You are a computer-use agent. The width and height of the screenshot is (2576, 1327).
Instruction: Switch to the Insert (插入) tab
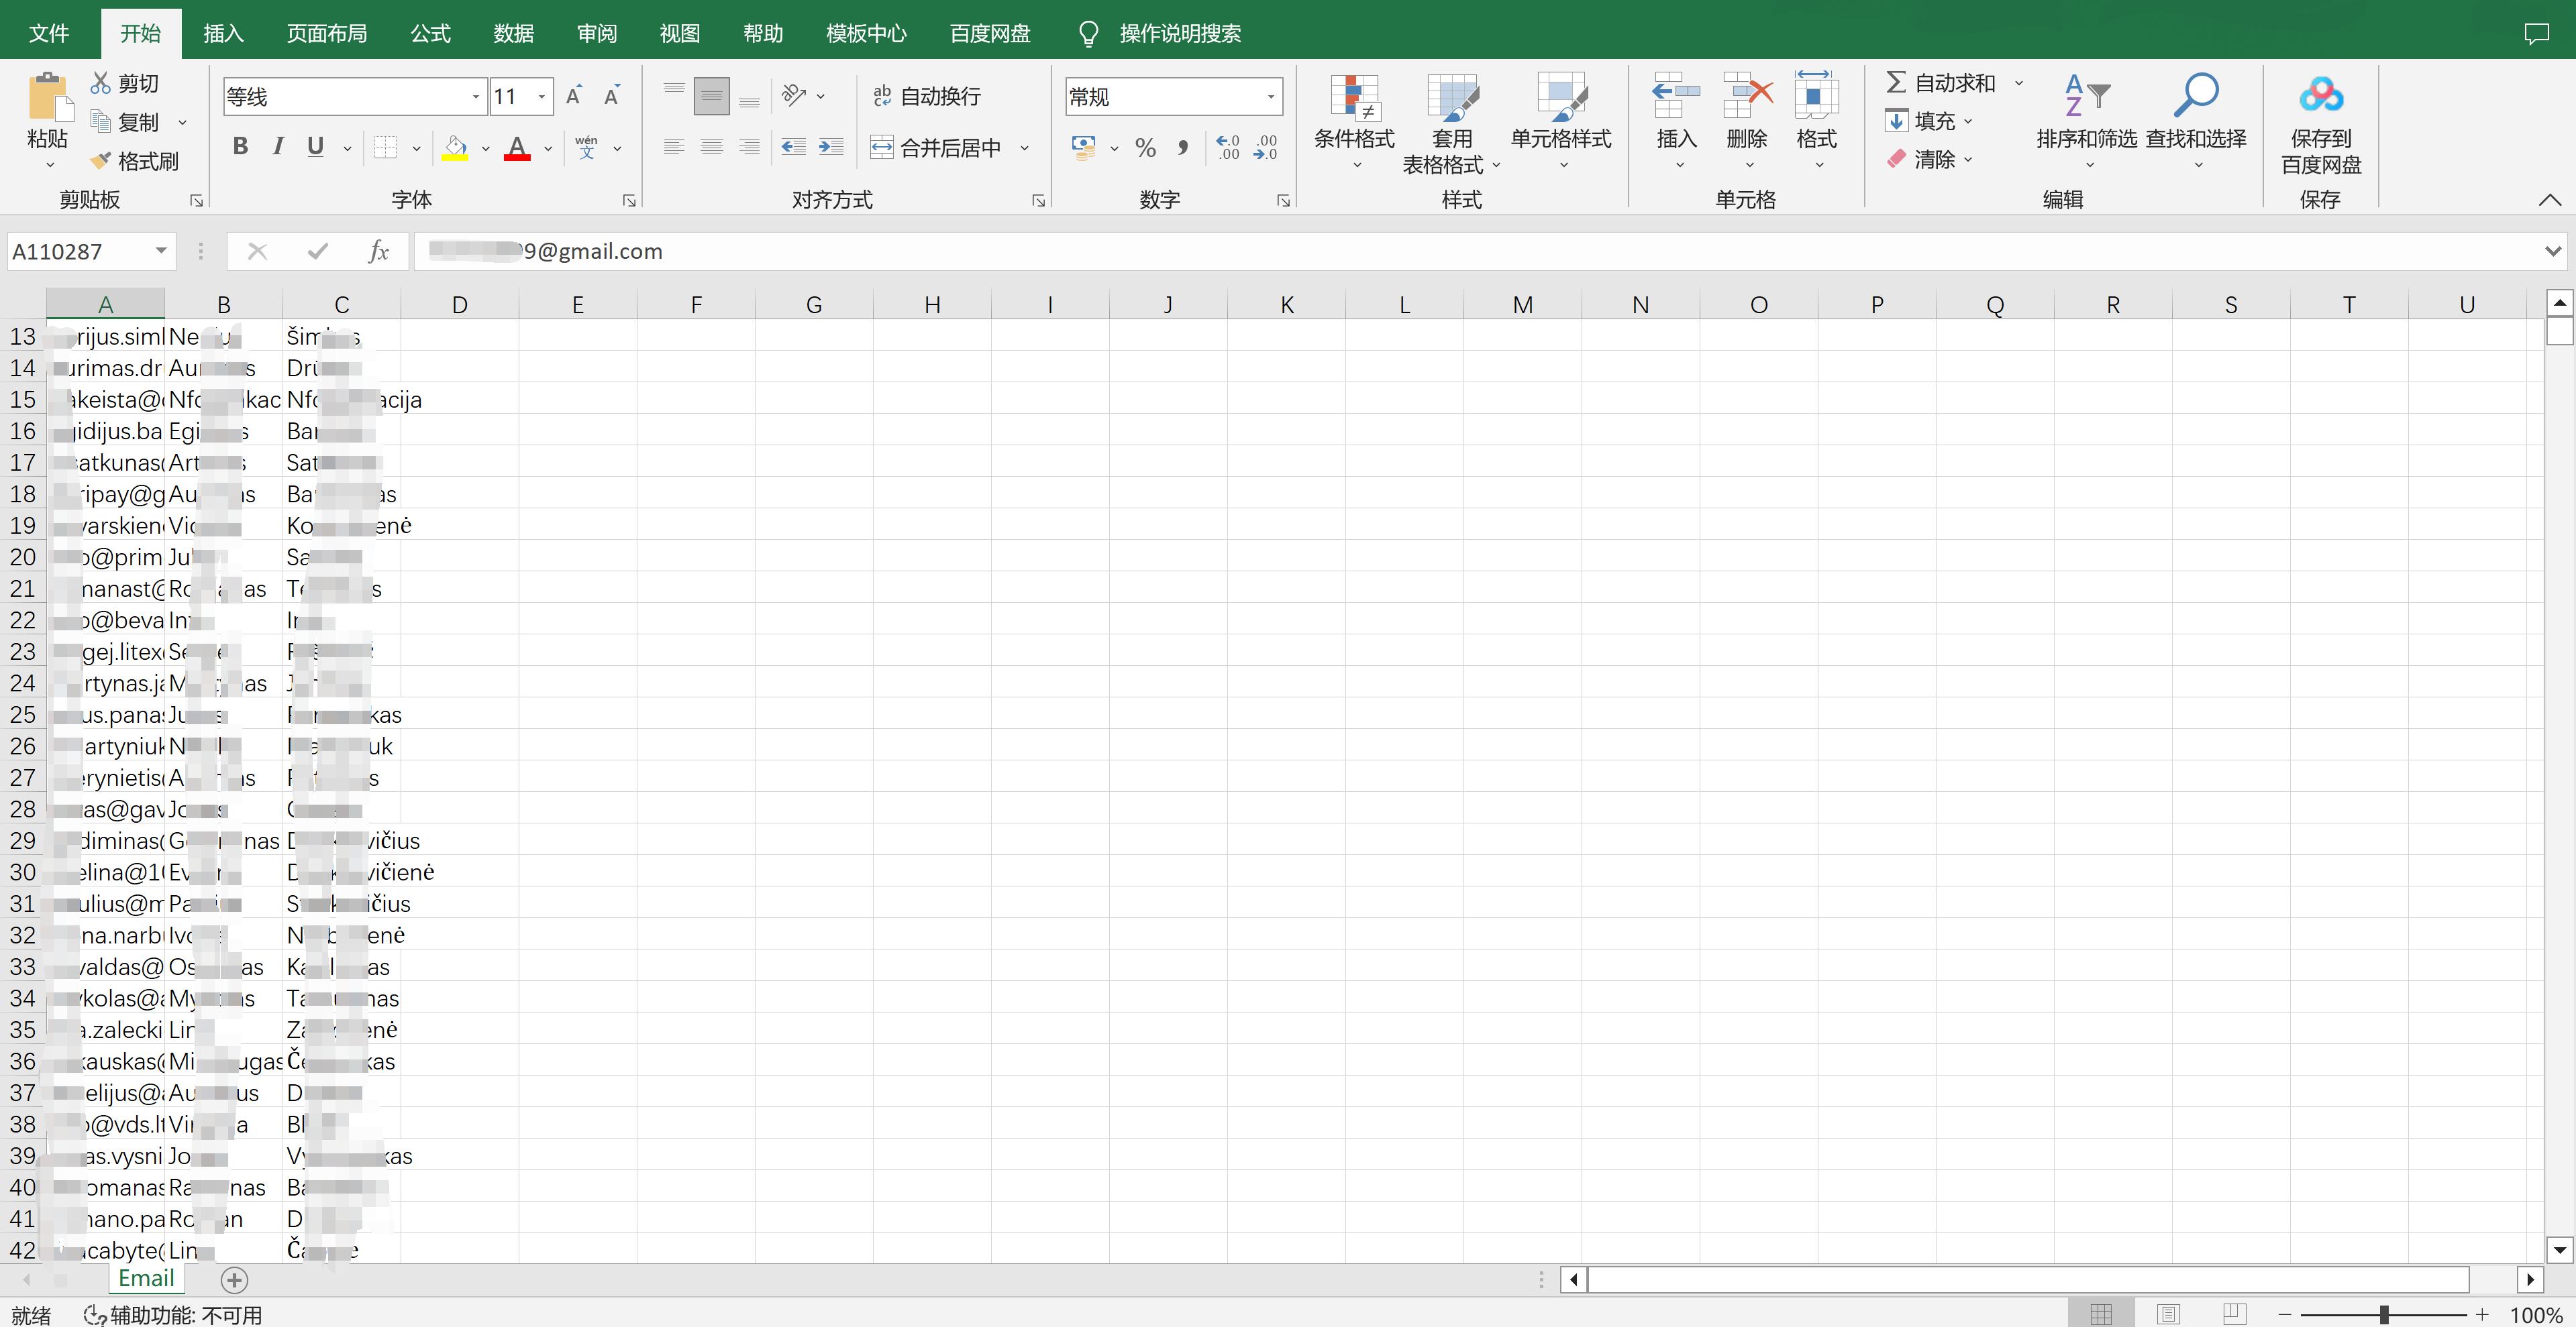pyautogui.click(x=223, y=33)
